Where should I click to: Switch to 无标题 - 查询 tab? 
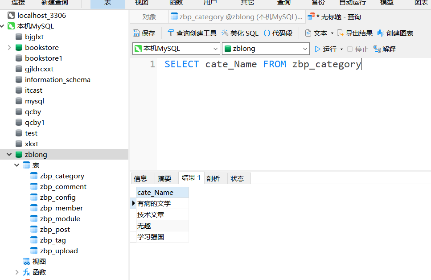click(334, 17)
